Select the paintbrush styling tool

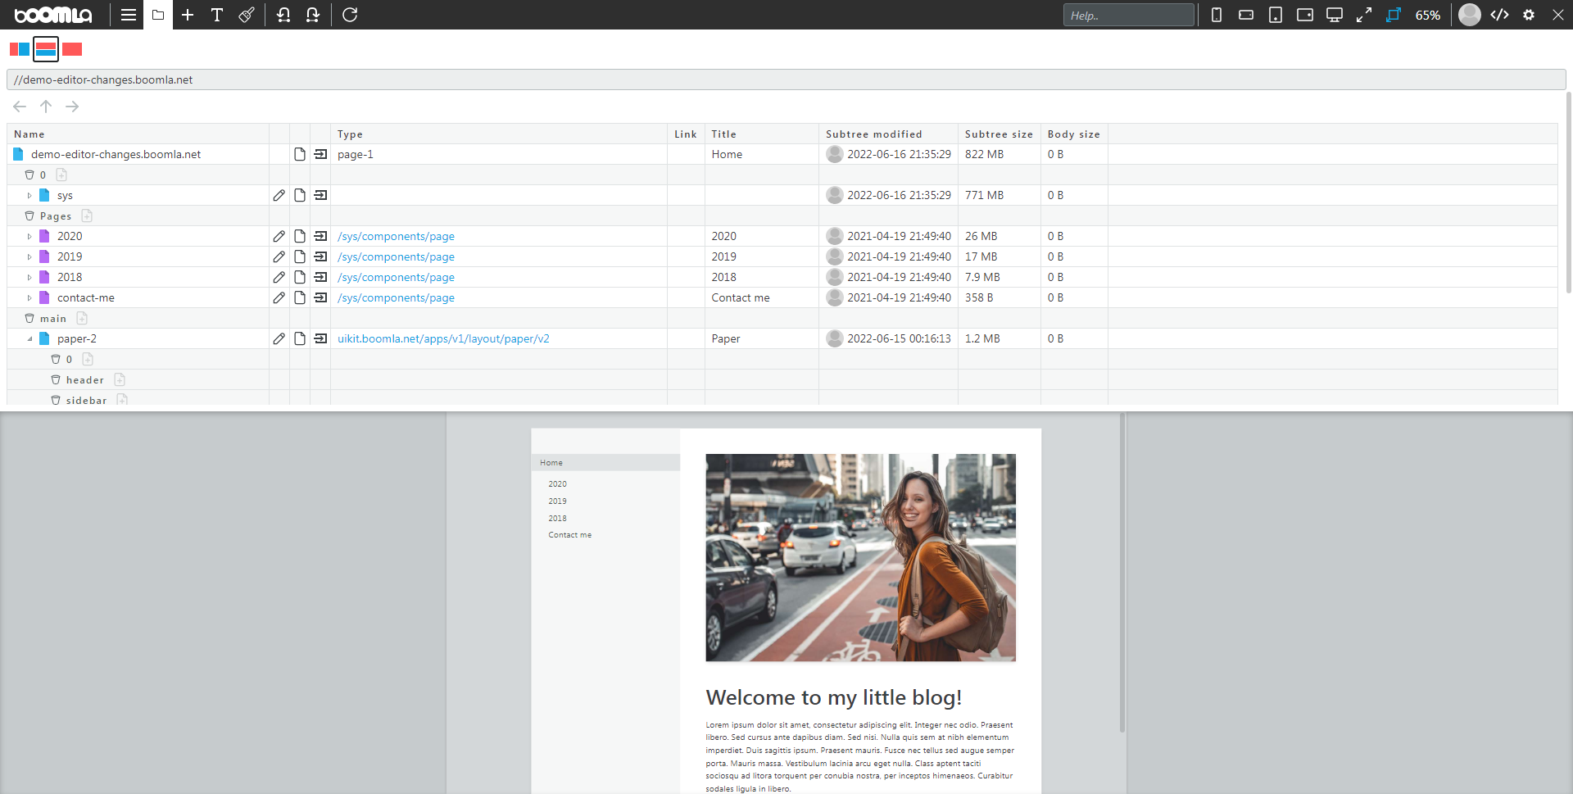pos(246,15)
